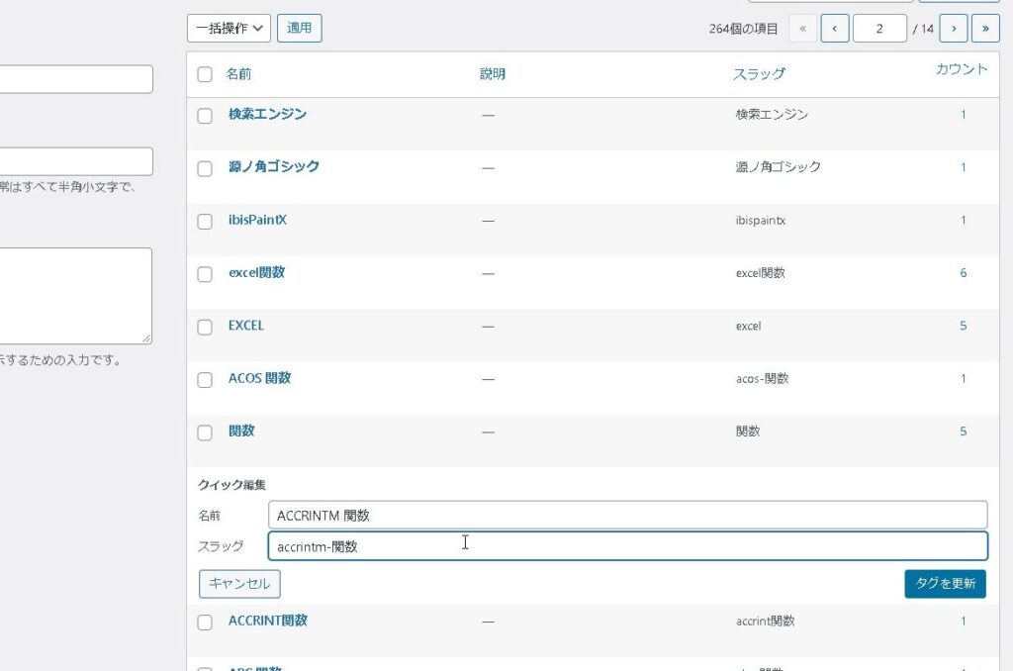Viewport: 1013px width, 671px height.
Task: Focus the current page number field
Action: (879, 29)
